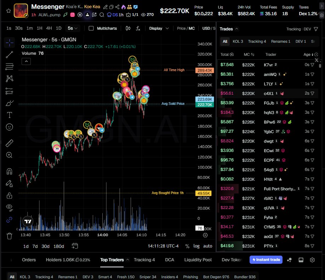325x280 pixels.
Task: Toggle percent scale on chart
Action: pyautogui.click(x=187, y=246)
